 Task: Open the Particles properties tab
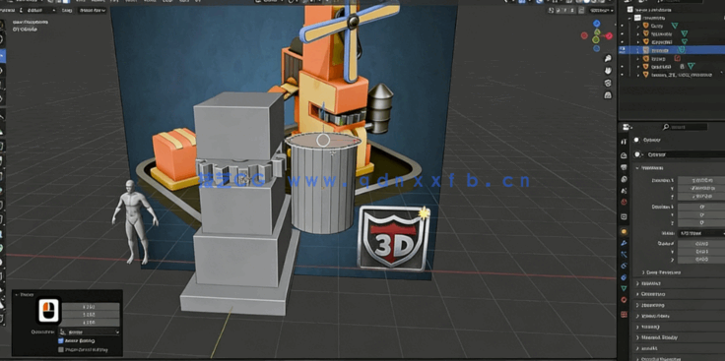(x=624, y=255)
